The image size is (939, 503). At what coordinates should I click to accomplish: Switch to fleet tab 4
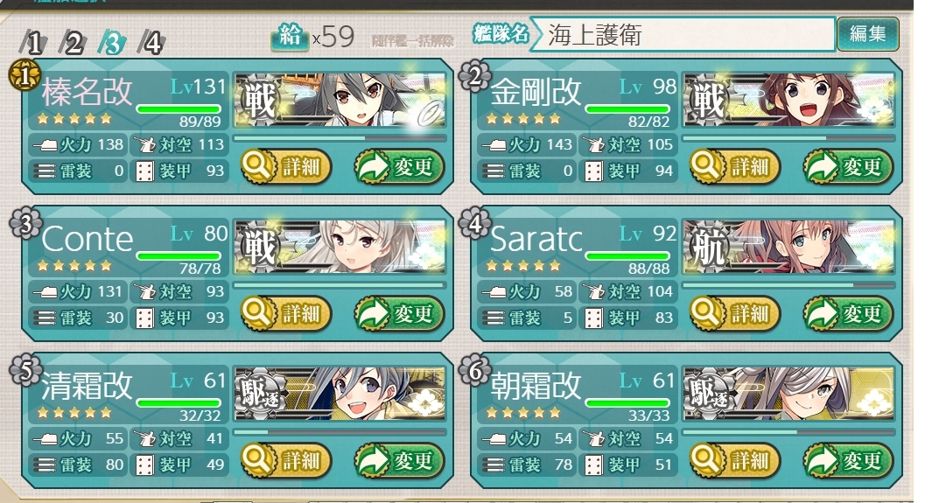point(151,43)
